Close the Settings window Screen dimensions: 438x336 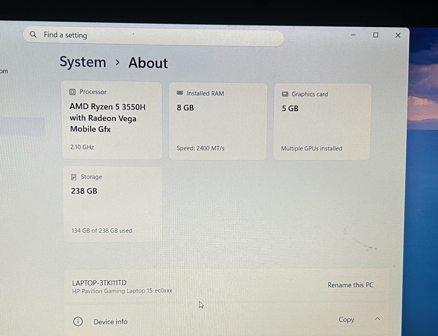tap(398, 35)
